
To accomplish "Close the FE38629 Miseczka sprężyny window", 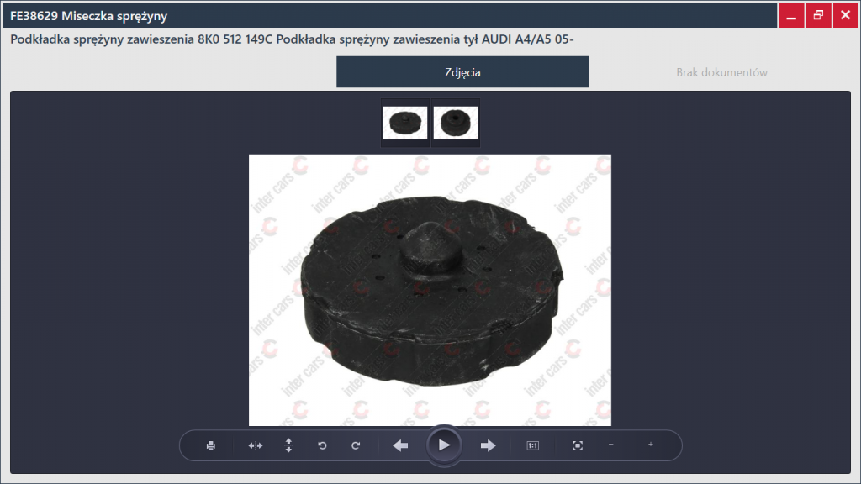I will point(846,15).
